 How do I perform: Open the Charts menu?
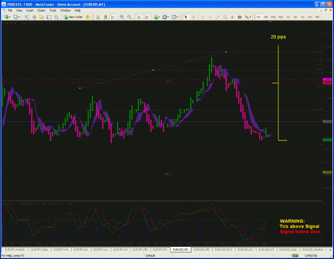click(x=41, y=11)
